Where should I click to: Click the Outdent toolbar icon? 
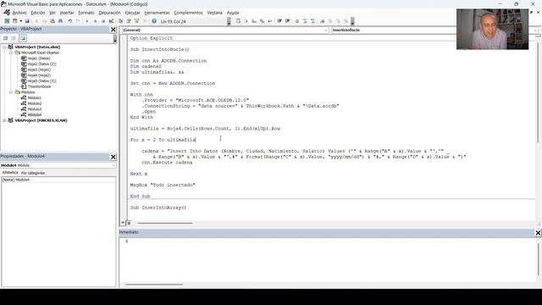point(288,21)
